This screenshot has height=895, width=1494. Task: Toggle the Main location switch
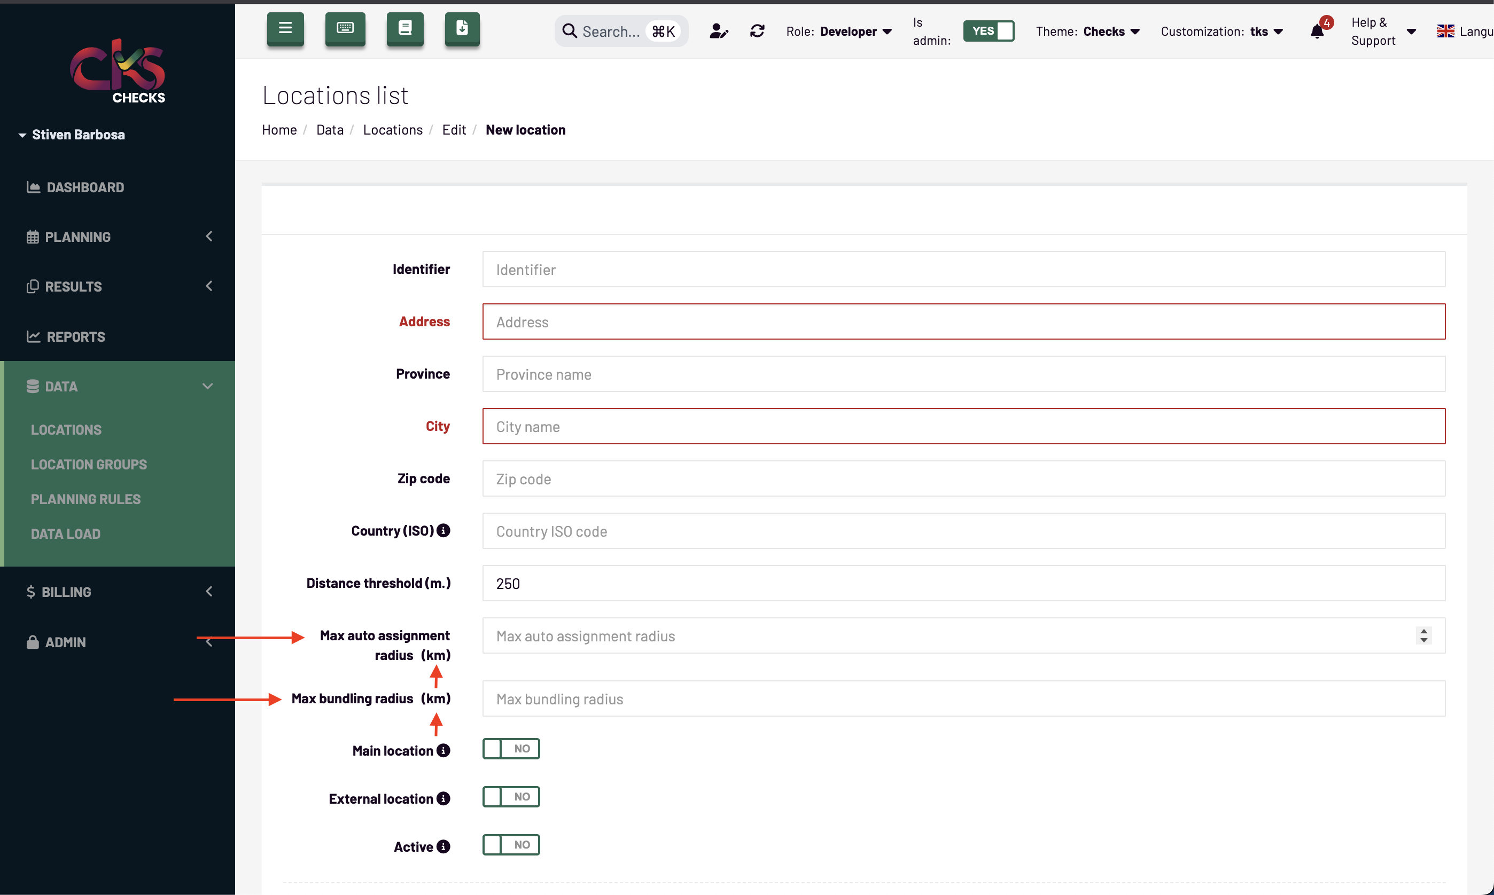(x=510, y=749)
